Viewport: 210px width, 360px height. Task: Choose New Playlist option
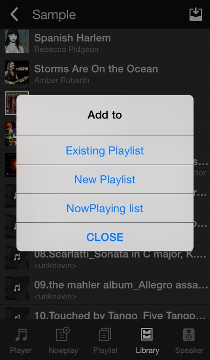click(x=105, y=180)
